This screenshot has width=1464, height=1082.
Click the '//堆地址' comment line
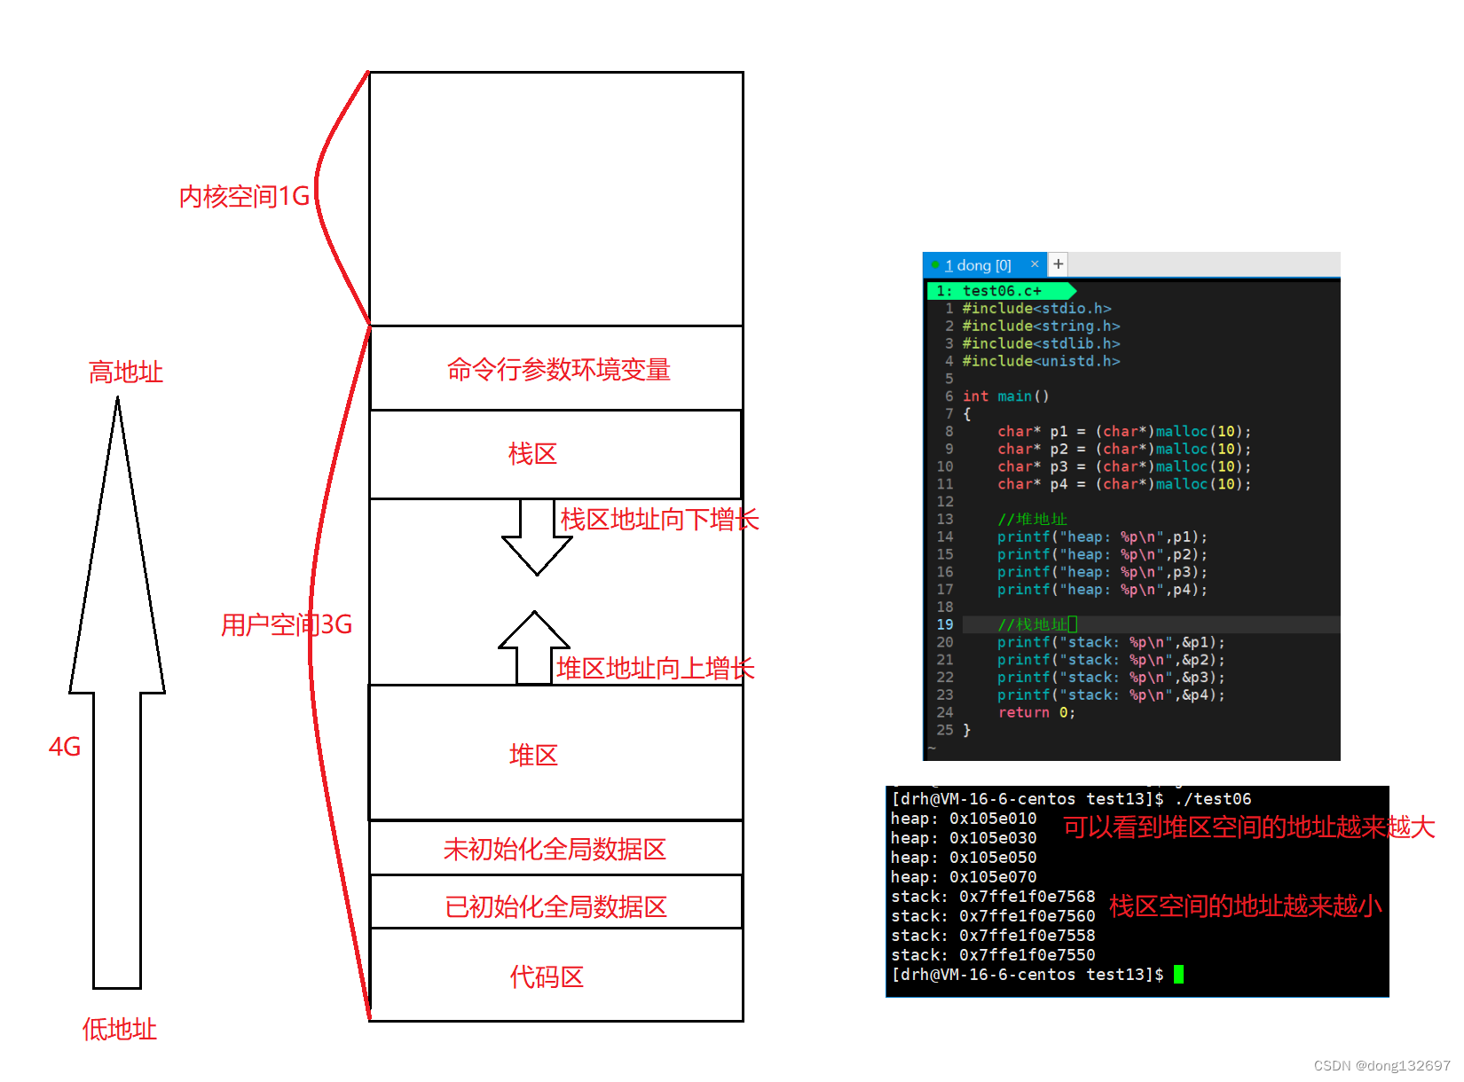pyautogui.click(x=1032, y=520)
